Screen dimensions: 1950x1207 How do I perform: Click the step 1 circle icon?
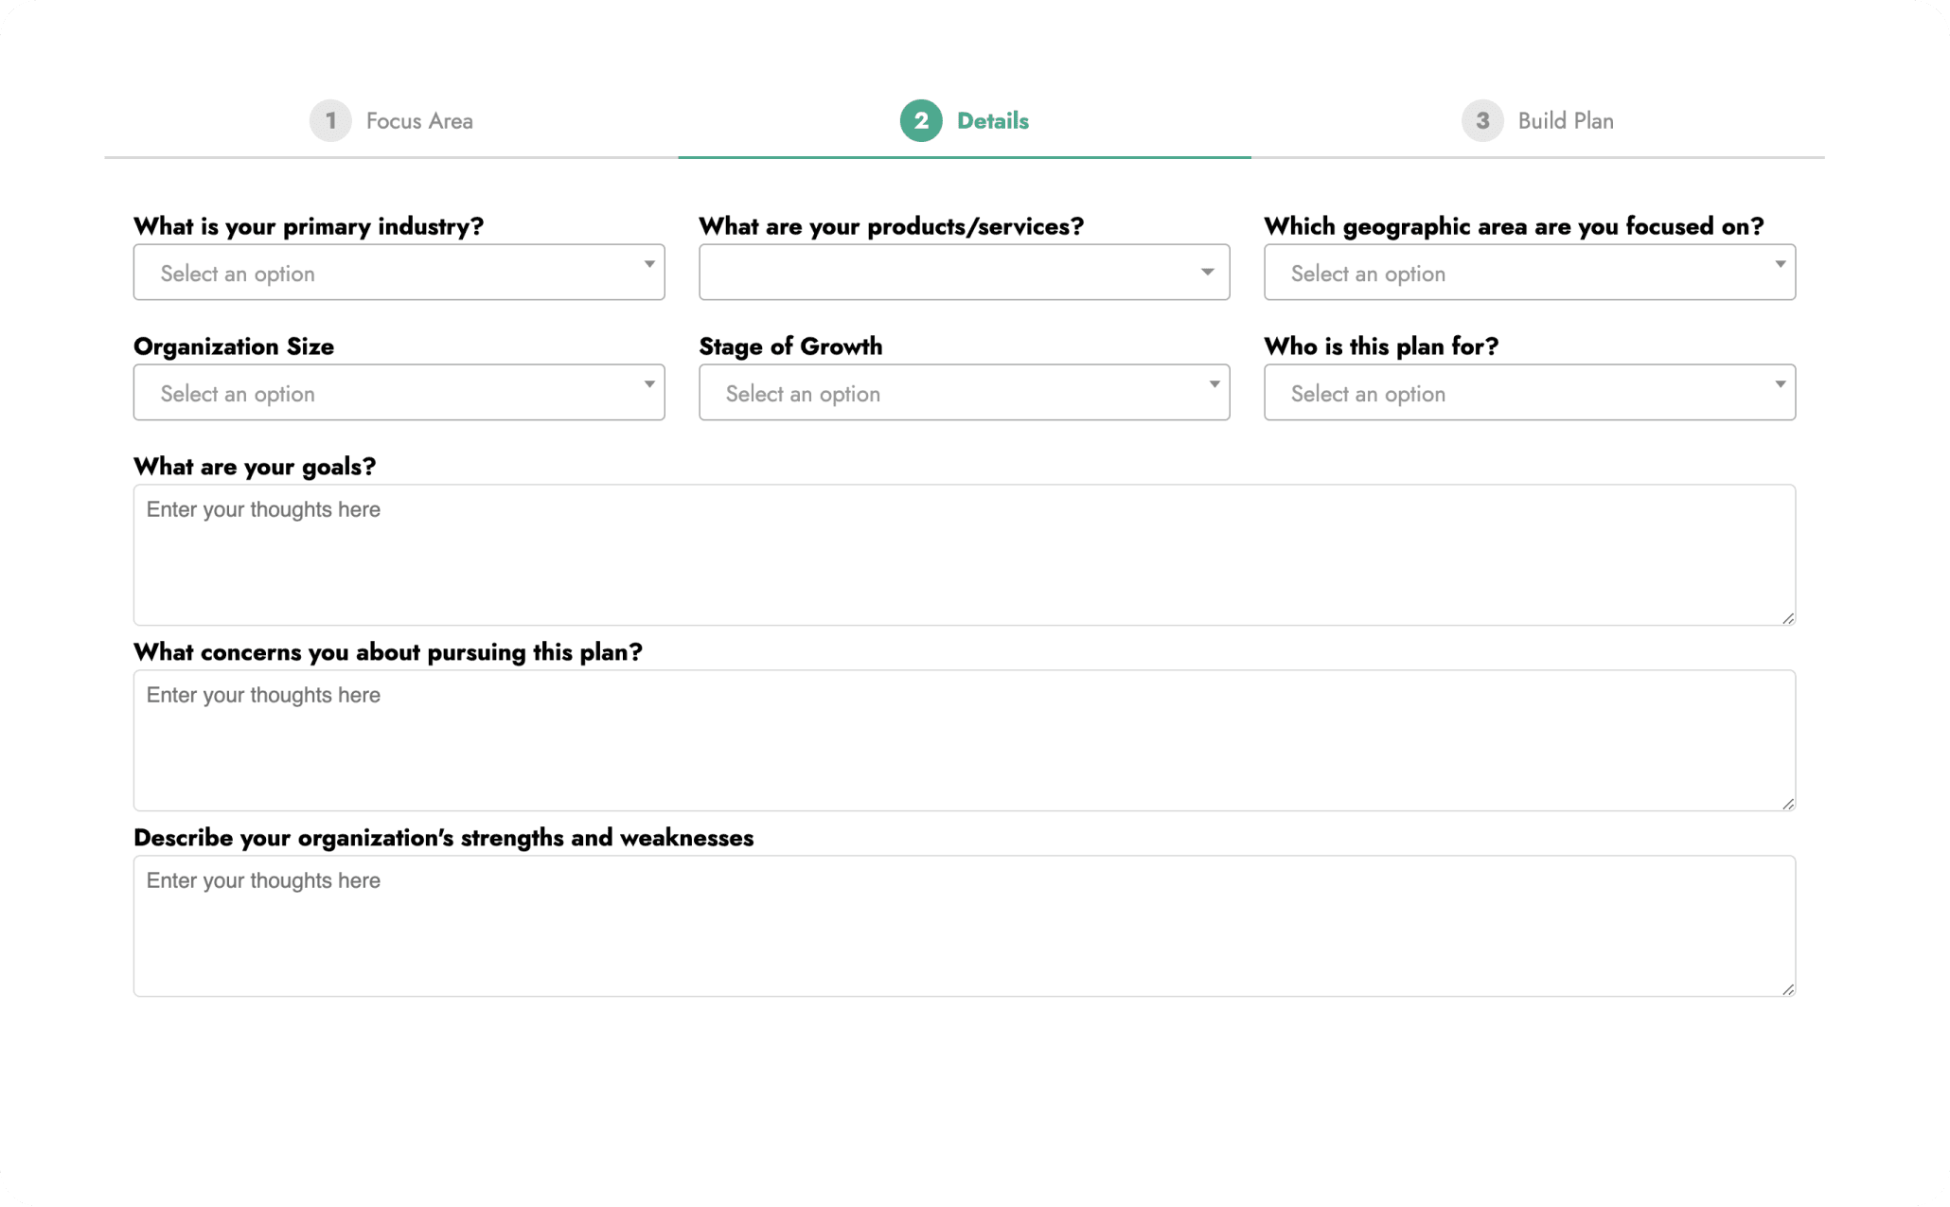click(x=330, y=120)
